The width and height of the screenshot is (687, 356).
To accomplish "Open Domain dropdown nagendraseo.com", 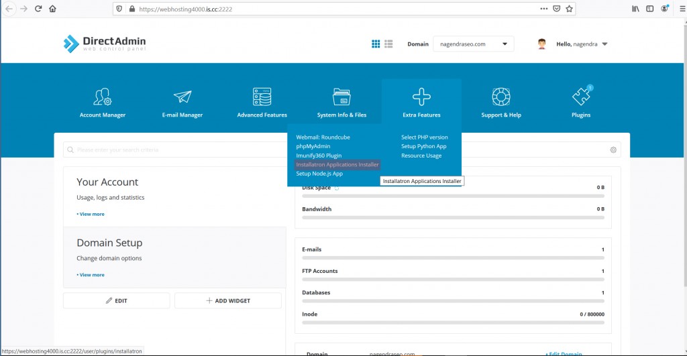I will 473,44.
